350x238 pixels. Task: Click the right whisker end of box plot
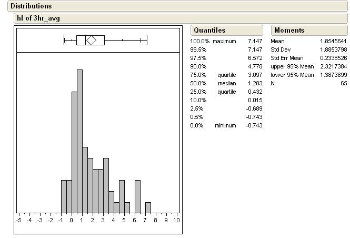(147, 40)
